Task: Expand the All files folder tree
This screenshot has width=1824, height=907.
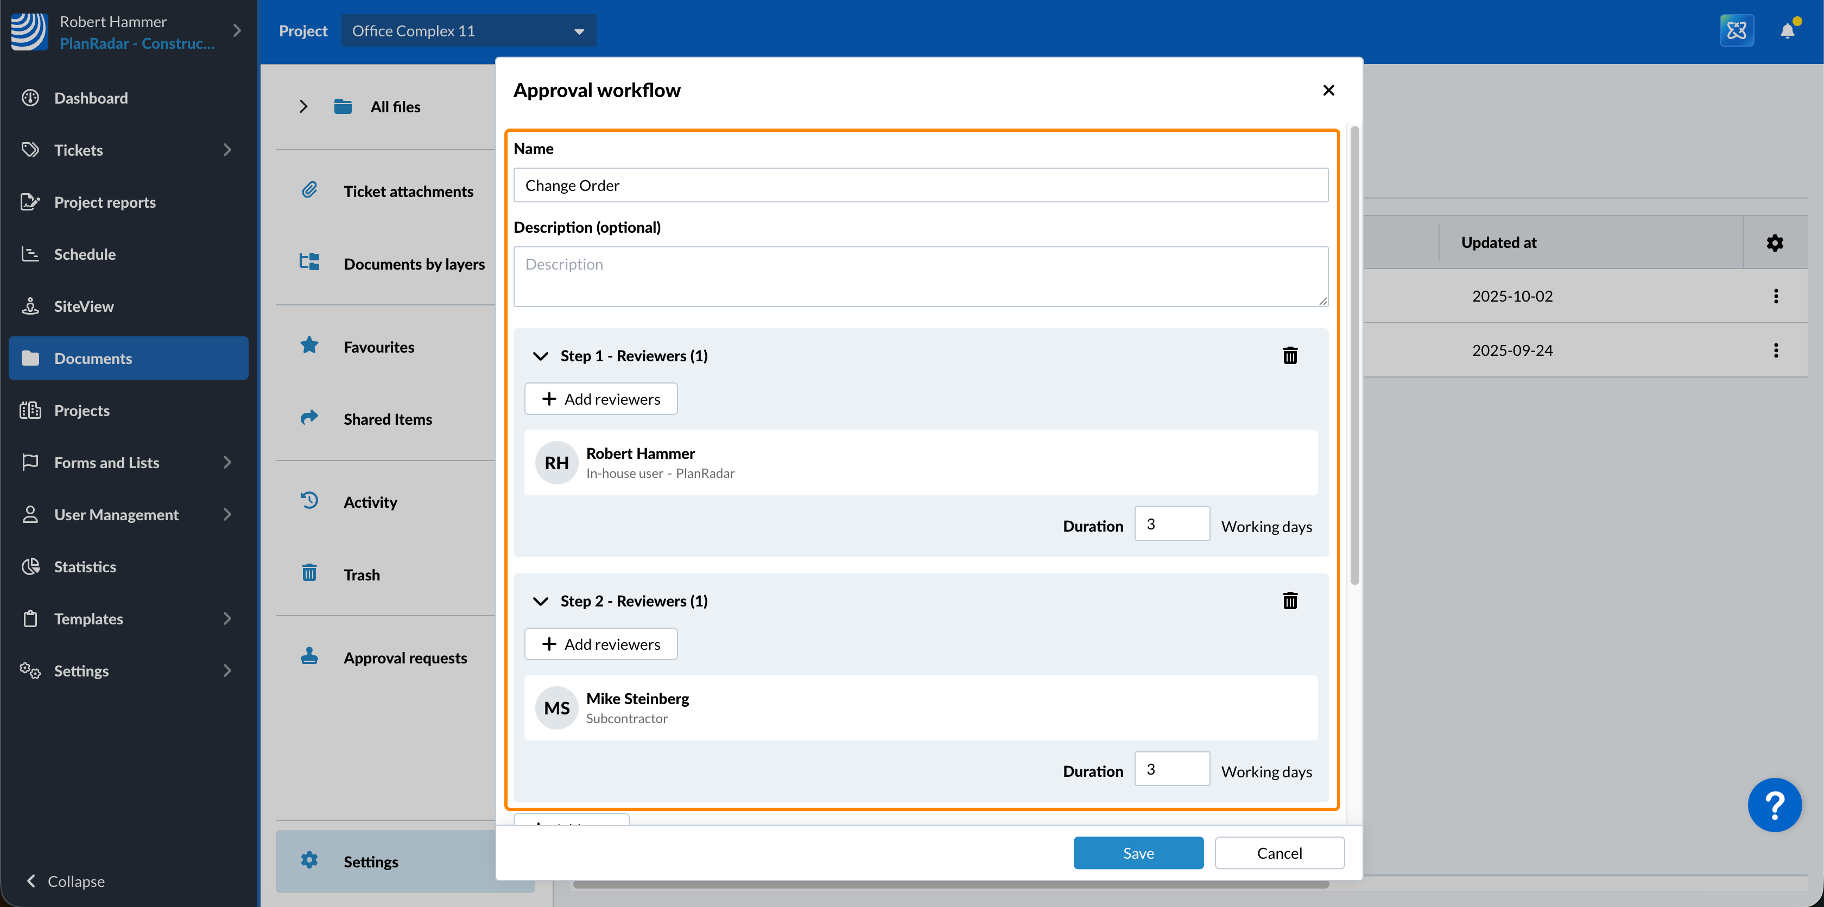Action: pos(303,107)
